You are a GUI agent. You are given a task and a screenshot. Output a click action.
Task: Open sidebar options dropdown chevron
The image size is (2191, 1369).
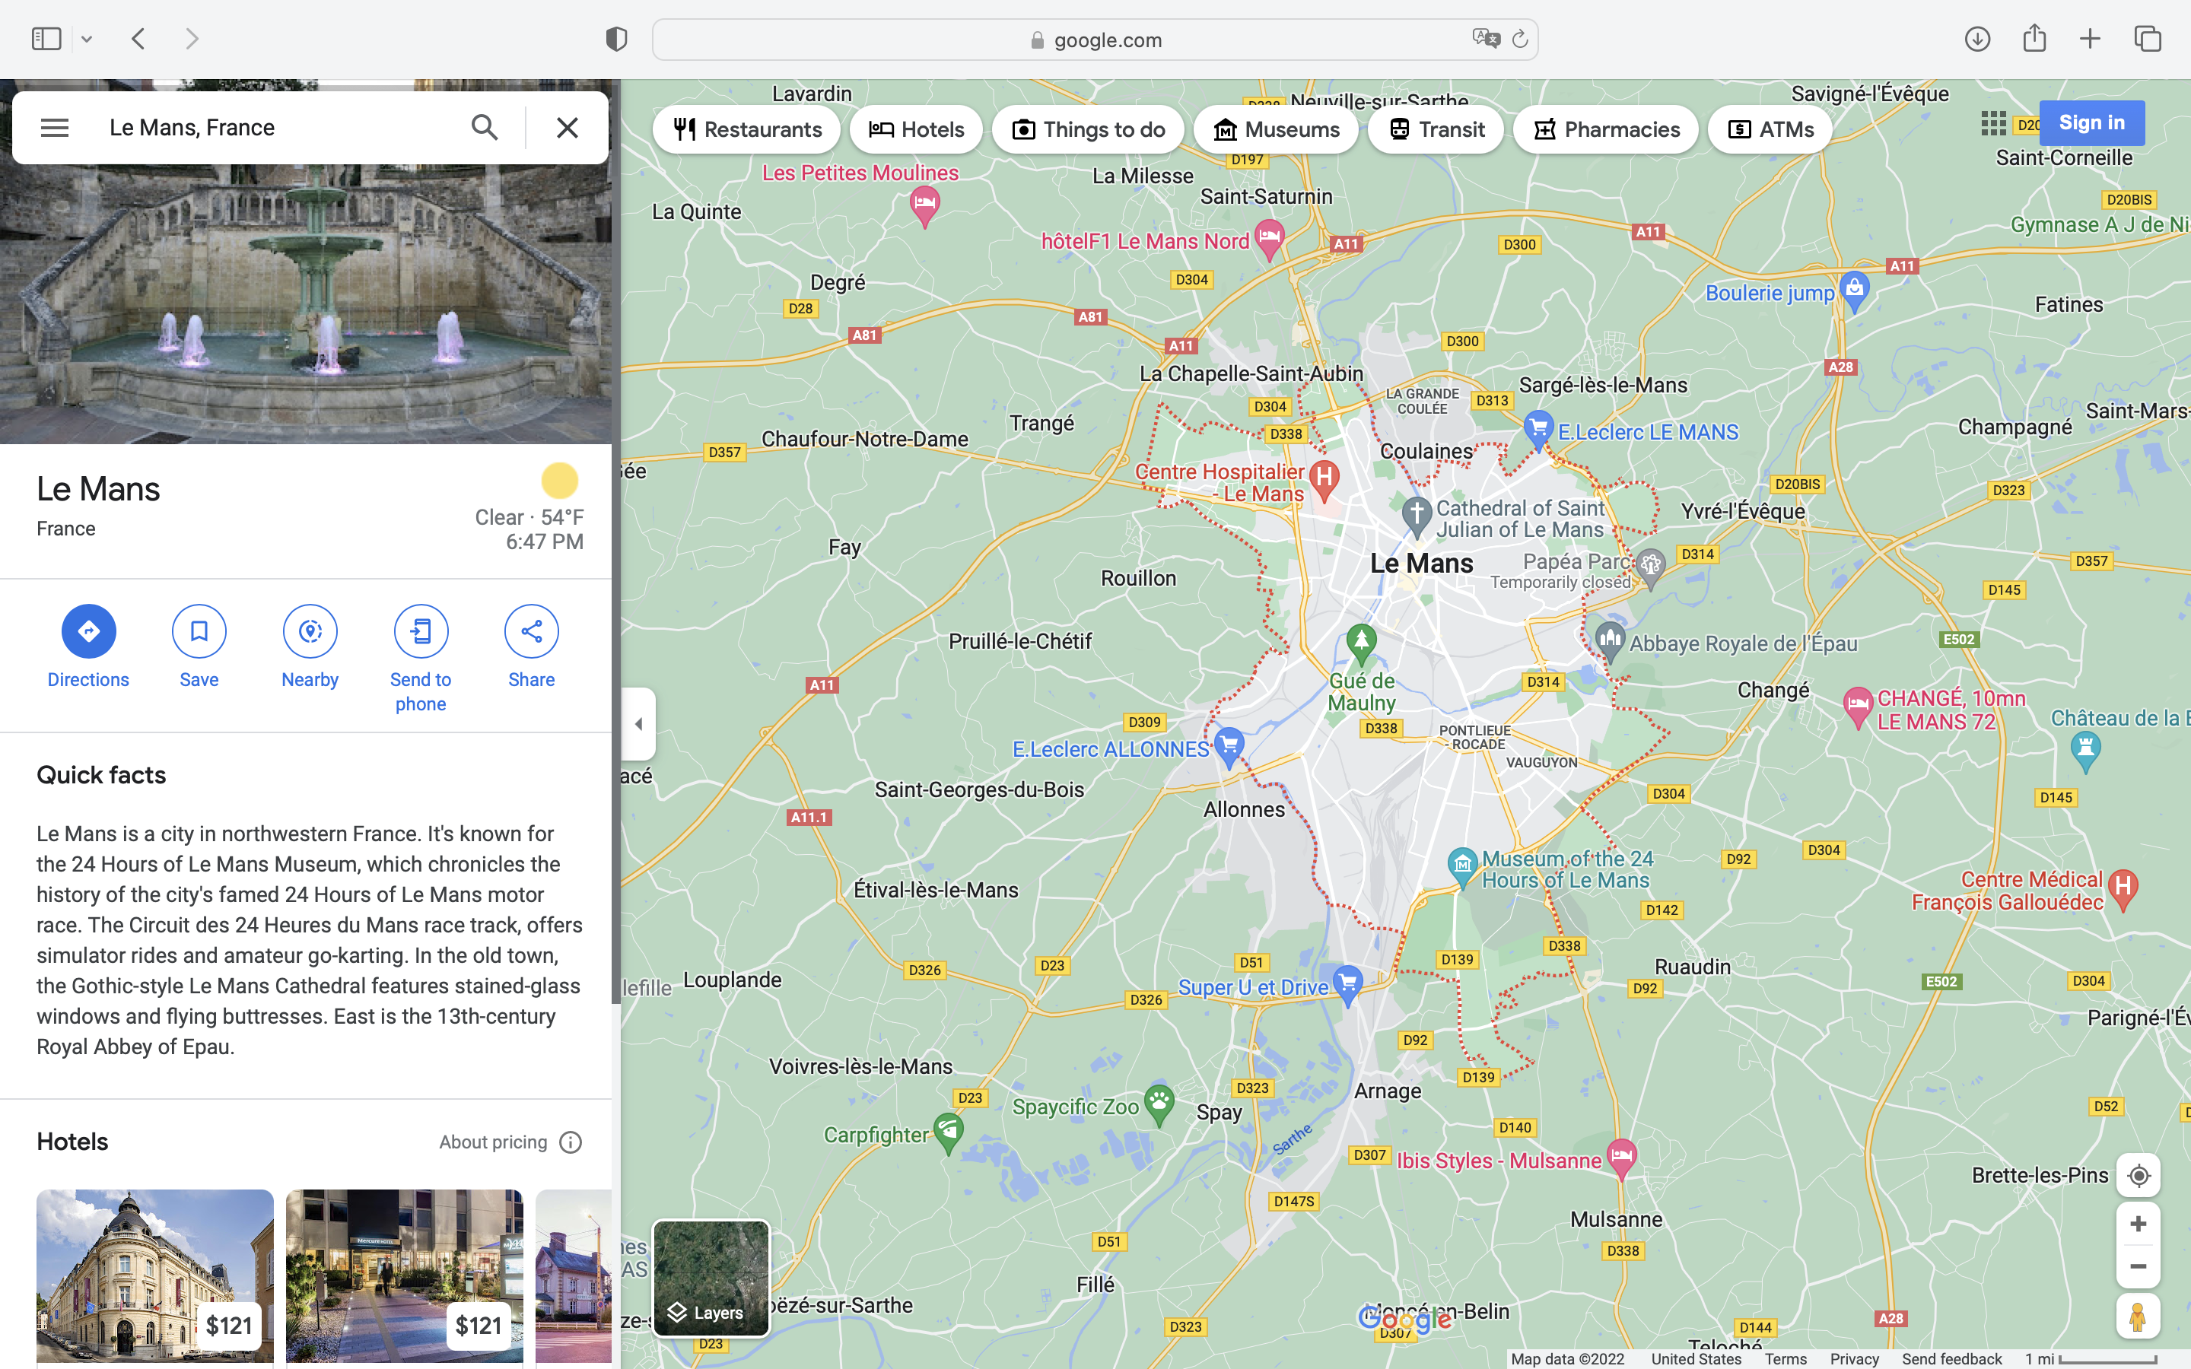[87, 39]
